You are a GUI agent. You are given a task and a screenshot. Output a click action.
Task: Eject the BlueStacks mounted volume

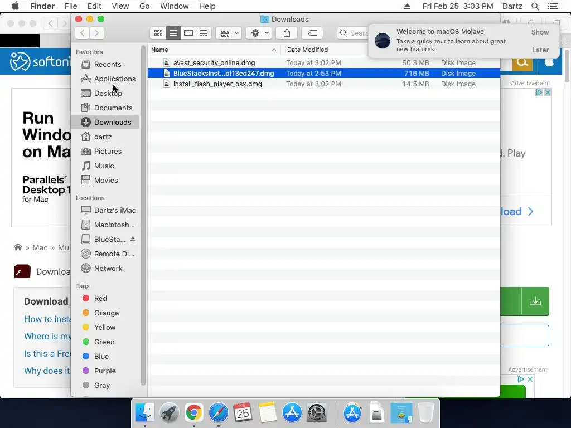[x=133, y=239]
